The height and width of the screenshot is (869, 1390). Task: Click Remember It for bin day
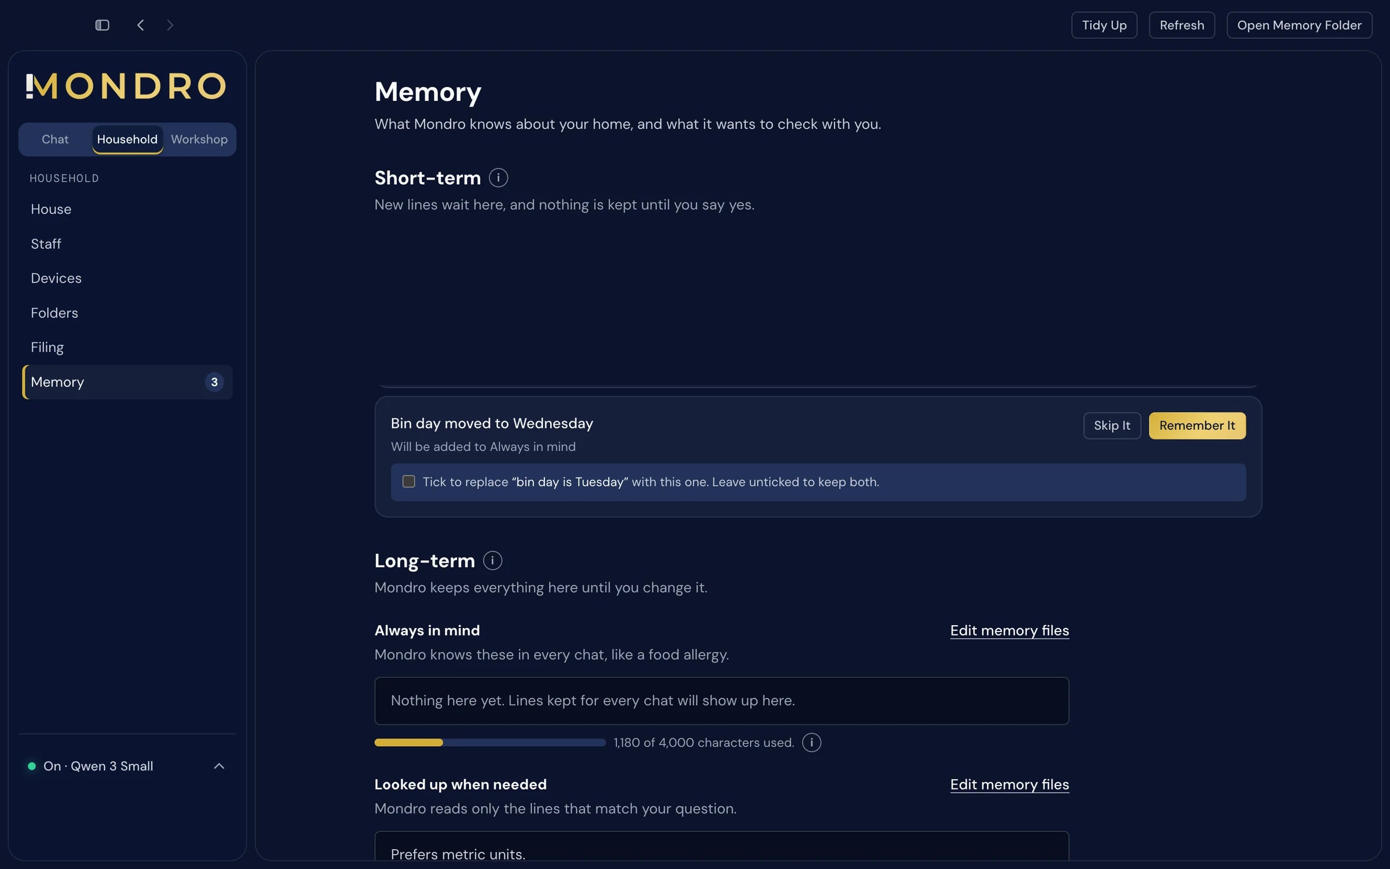(1197, 425)
